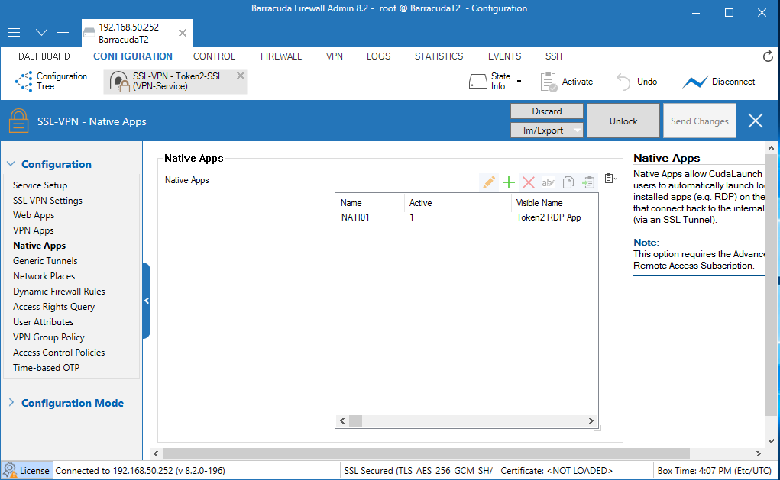Open Time-based OTP
780x480 pixels.
pos(47,368)
